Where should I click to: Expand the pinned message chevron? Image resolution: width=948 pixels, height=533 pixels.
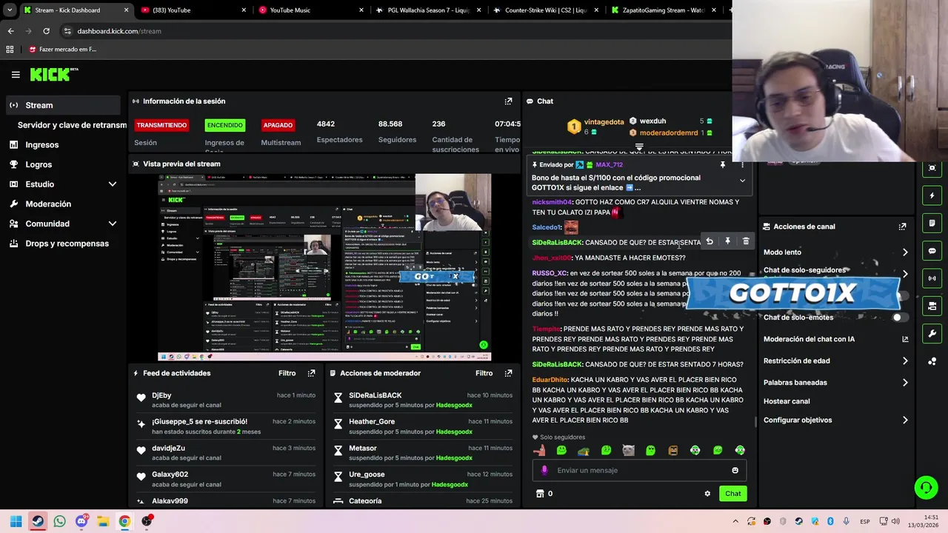tap(742, 181)
